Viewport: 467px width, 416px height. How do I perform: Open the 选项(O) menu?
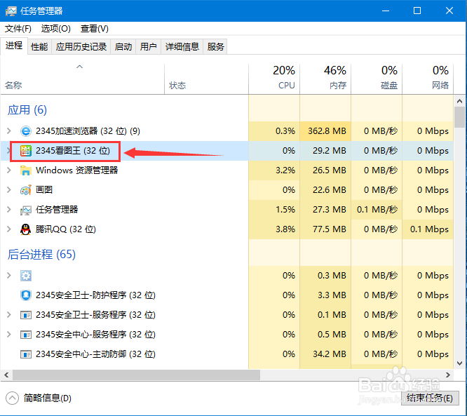tap(55, 29)
